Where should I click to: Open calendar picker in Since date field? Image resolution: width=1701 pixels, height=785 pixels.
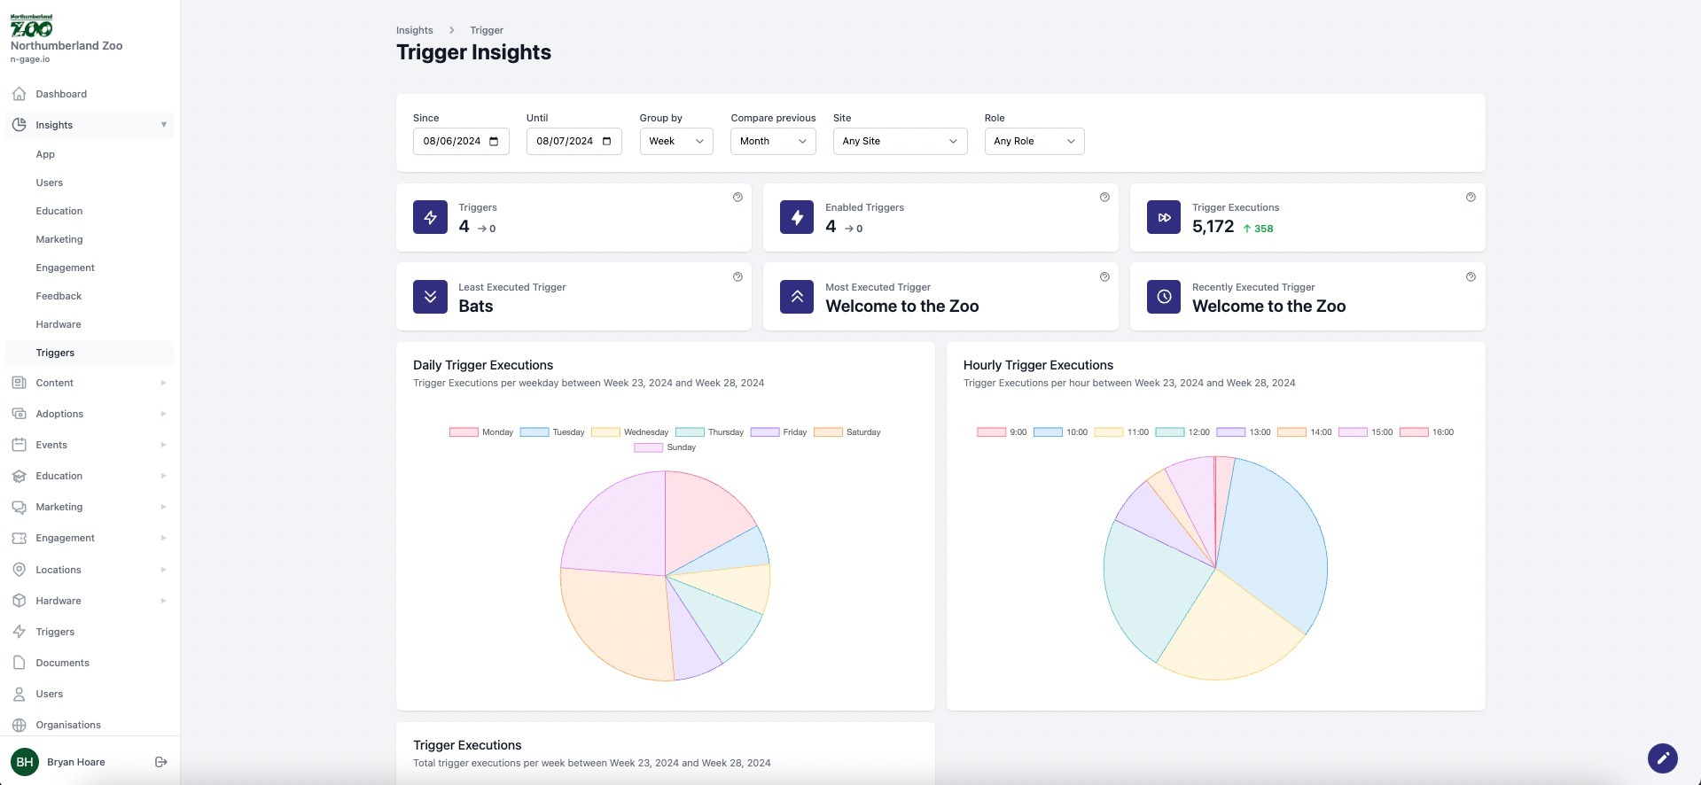[494, 142]
